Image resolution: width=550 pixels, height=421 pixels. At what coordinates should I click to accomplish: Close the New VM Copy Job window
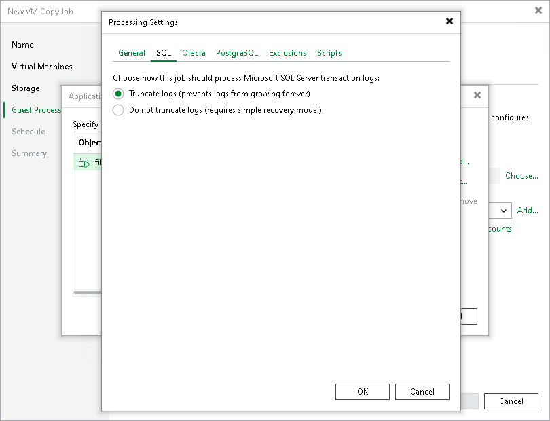pos(538,11)
